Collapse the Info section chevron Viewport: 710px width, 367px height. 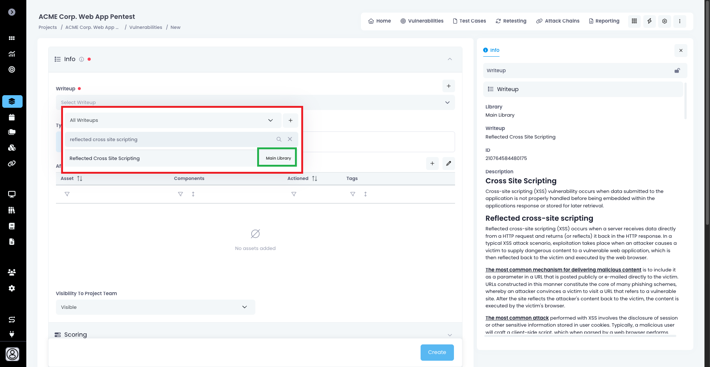point(449,59)
